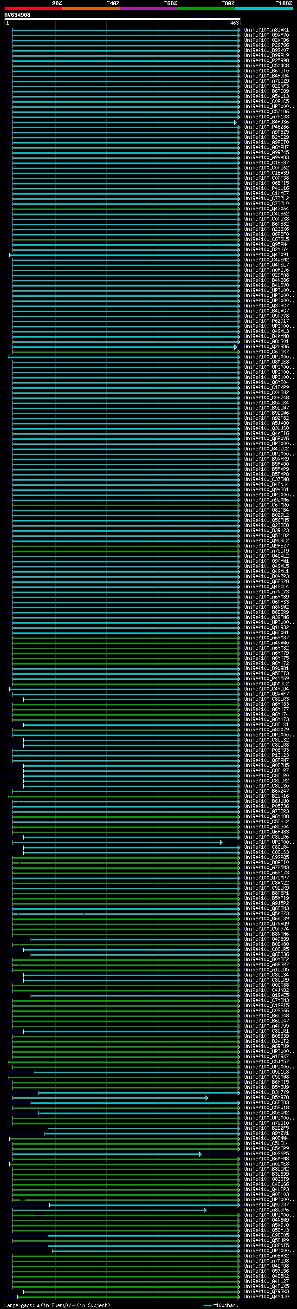Image resolution: width=297 pixels, height=1309 pixels.
Task: Click the purple ~60% legend segment
Action: pyautogui.click(x=148, y=8)
